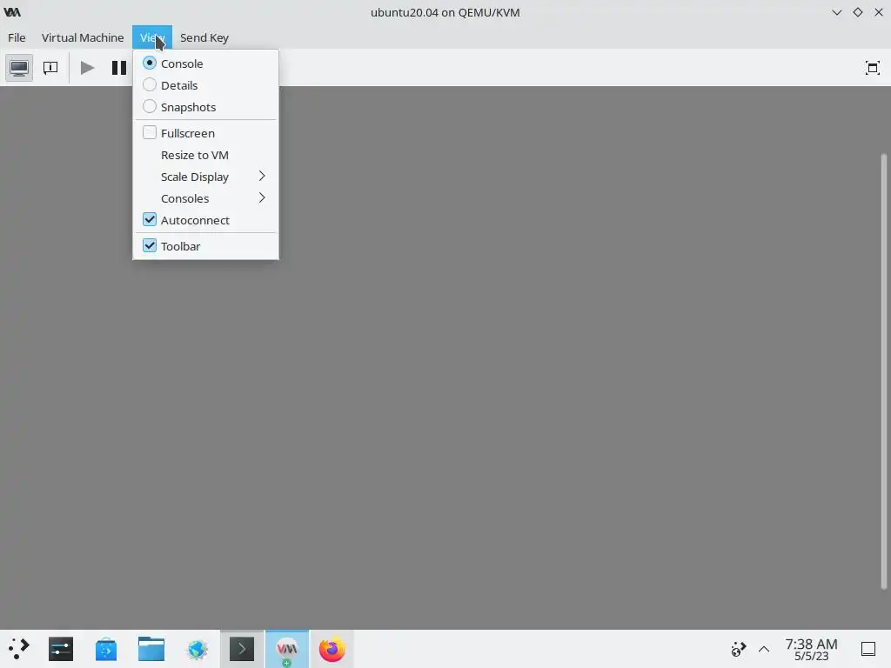Enable the Fullscreen checkbox
This screenshot has height=668, width=891.
205,133
